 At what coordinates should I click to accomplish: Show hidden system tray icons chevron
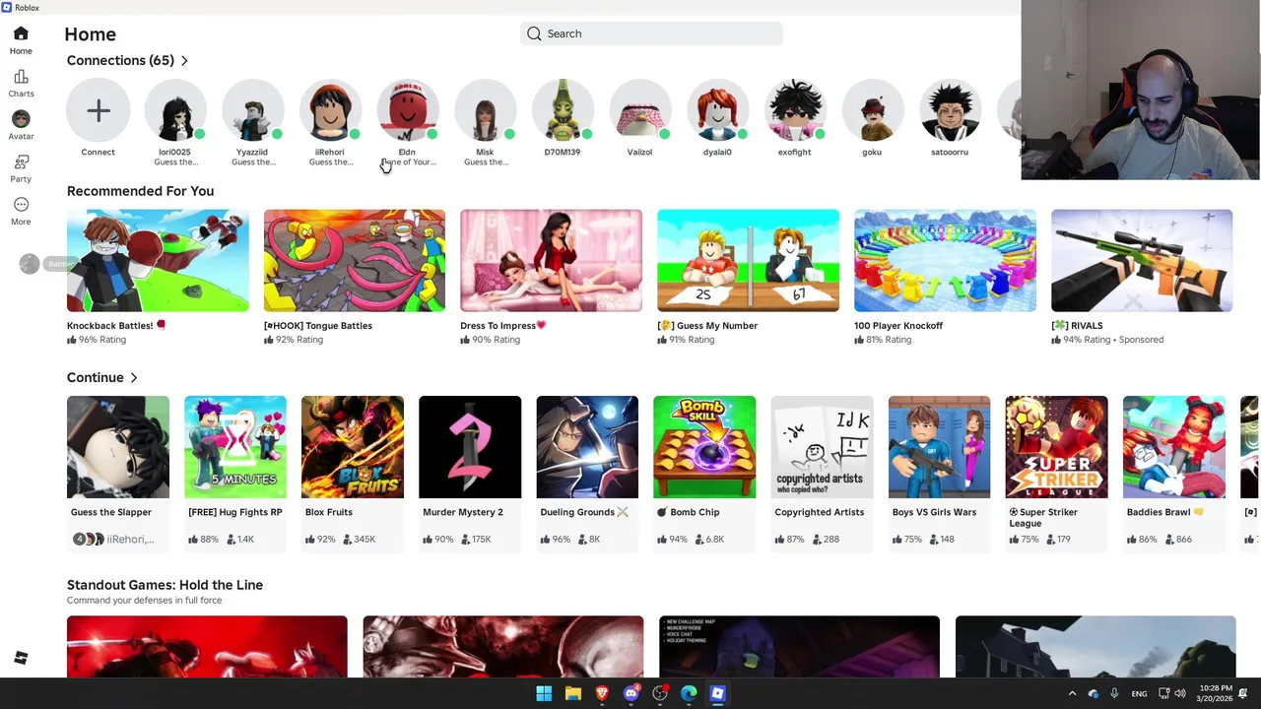pyautogui.click(x=1072, y=693)
